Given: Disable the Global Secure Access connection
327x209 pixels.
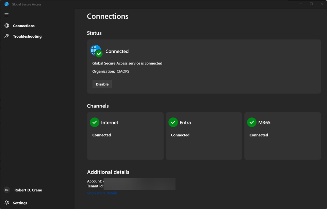Looking at the screenshot, I should (102, 84).
